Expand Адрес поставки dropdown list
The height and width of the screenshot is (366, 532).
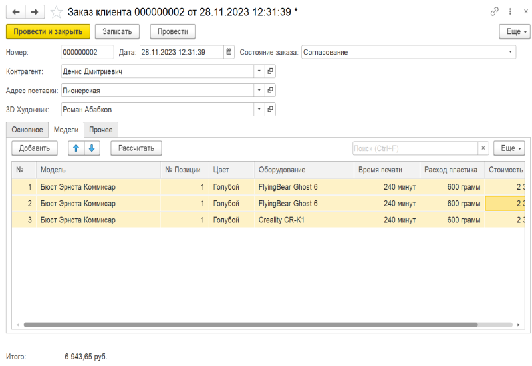(259, 91)
